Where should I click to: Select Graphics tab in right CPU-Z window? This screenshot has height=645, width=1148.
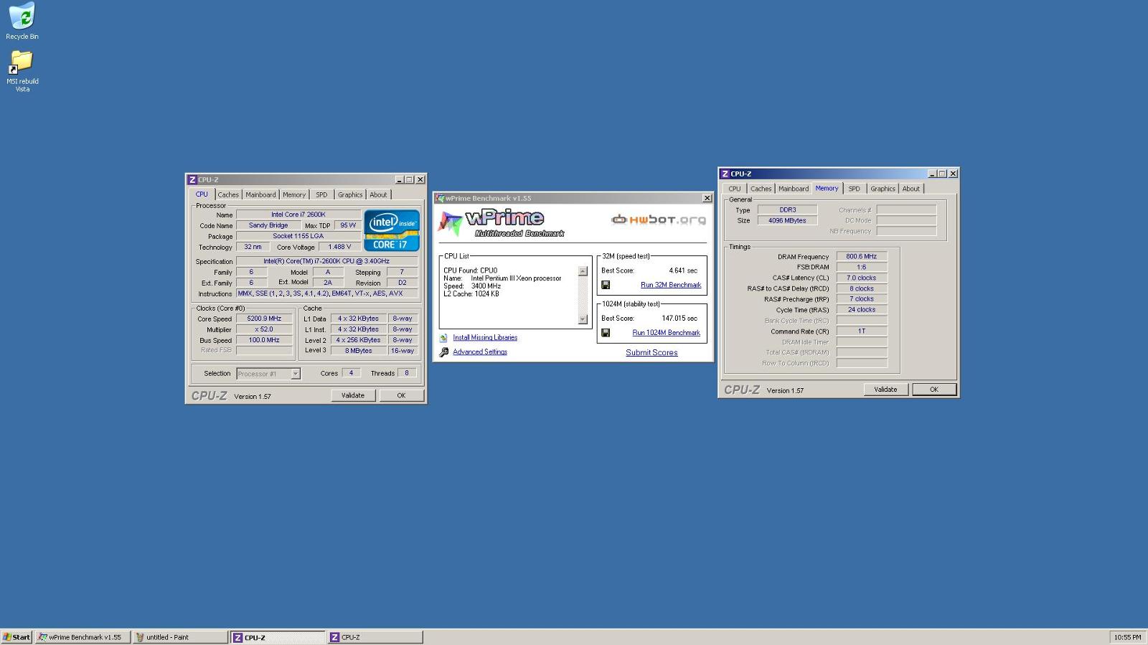tap(883, 189)
